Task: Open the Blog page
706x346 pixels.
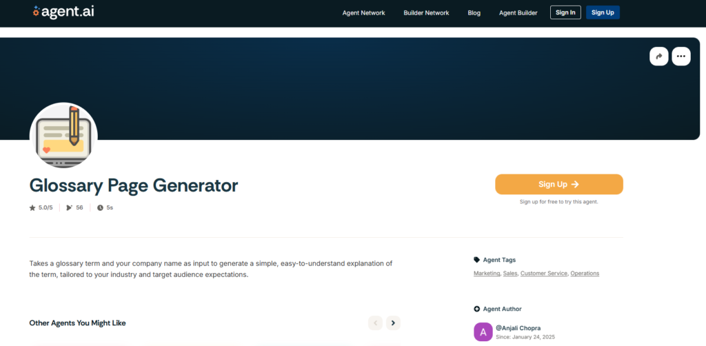Action: [x=474, y=12]
